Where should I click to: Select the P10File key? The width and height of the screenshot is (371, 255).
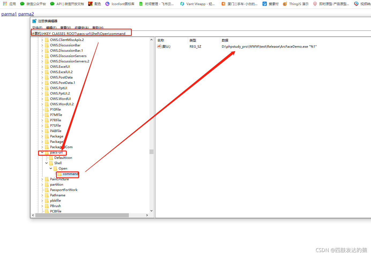tap(55, 110)
